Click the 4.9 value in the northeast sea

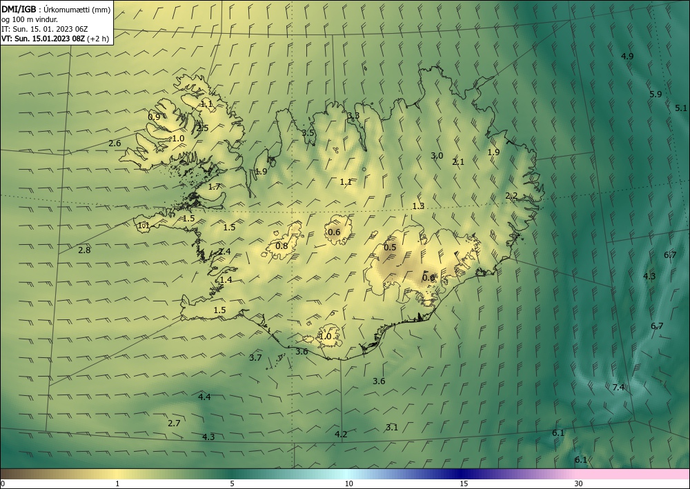click(627, 57)
